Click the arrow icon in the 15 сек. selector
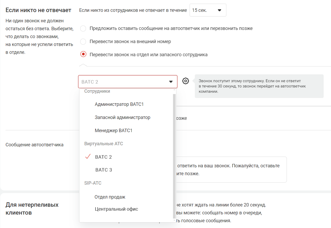The image size is (331, 228). pos(220,10)
